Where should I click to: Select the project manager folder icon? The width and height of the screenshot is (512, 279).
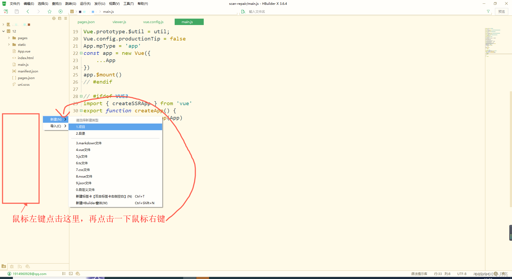coord(4,266)
